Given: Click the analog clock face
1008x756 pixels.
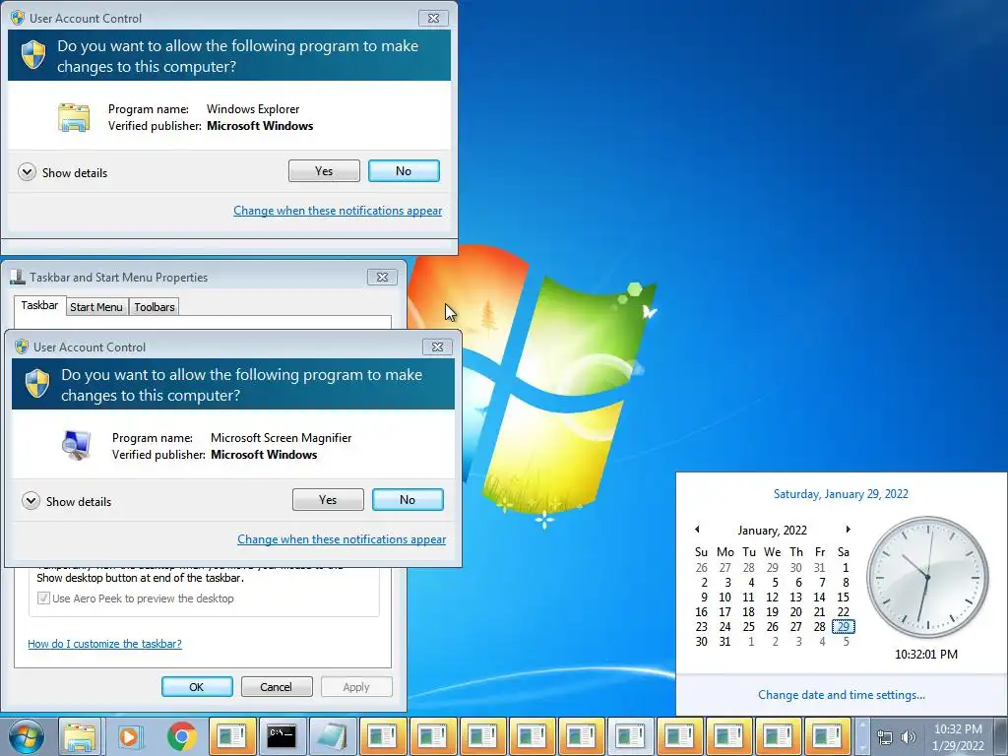Looking at the screenshot, I should coord(927,577).
